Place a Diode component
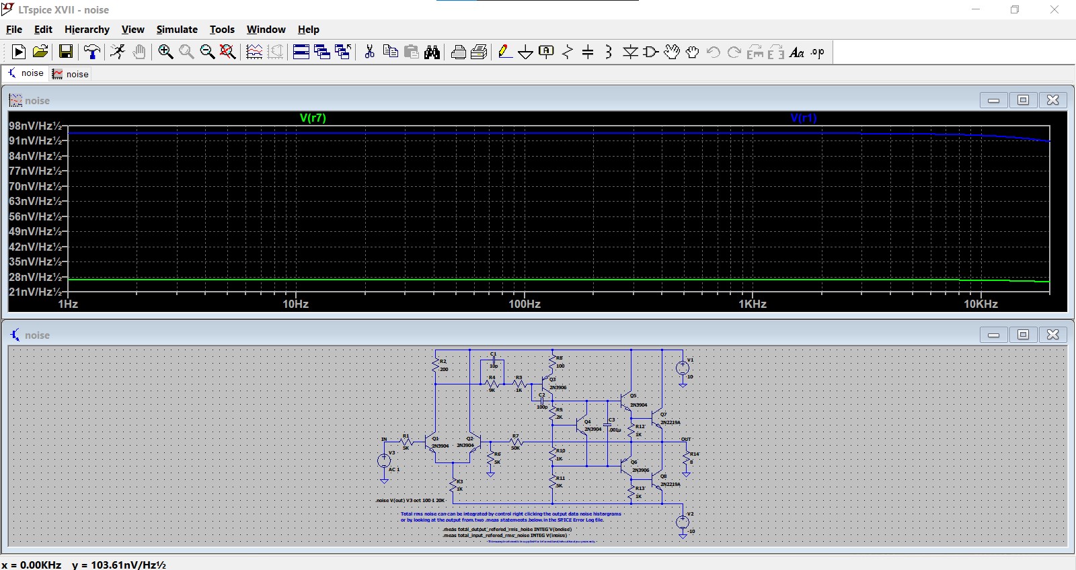Screen dimensions: 1076x570 pyautogui.click(x=630, y=52)
